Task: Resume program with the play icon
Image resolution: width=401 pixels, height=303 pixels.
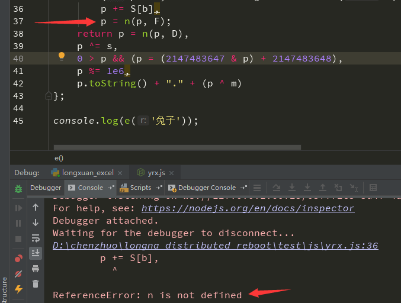Action: coord(18,208)
